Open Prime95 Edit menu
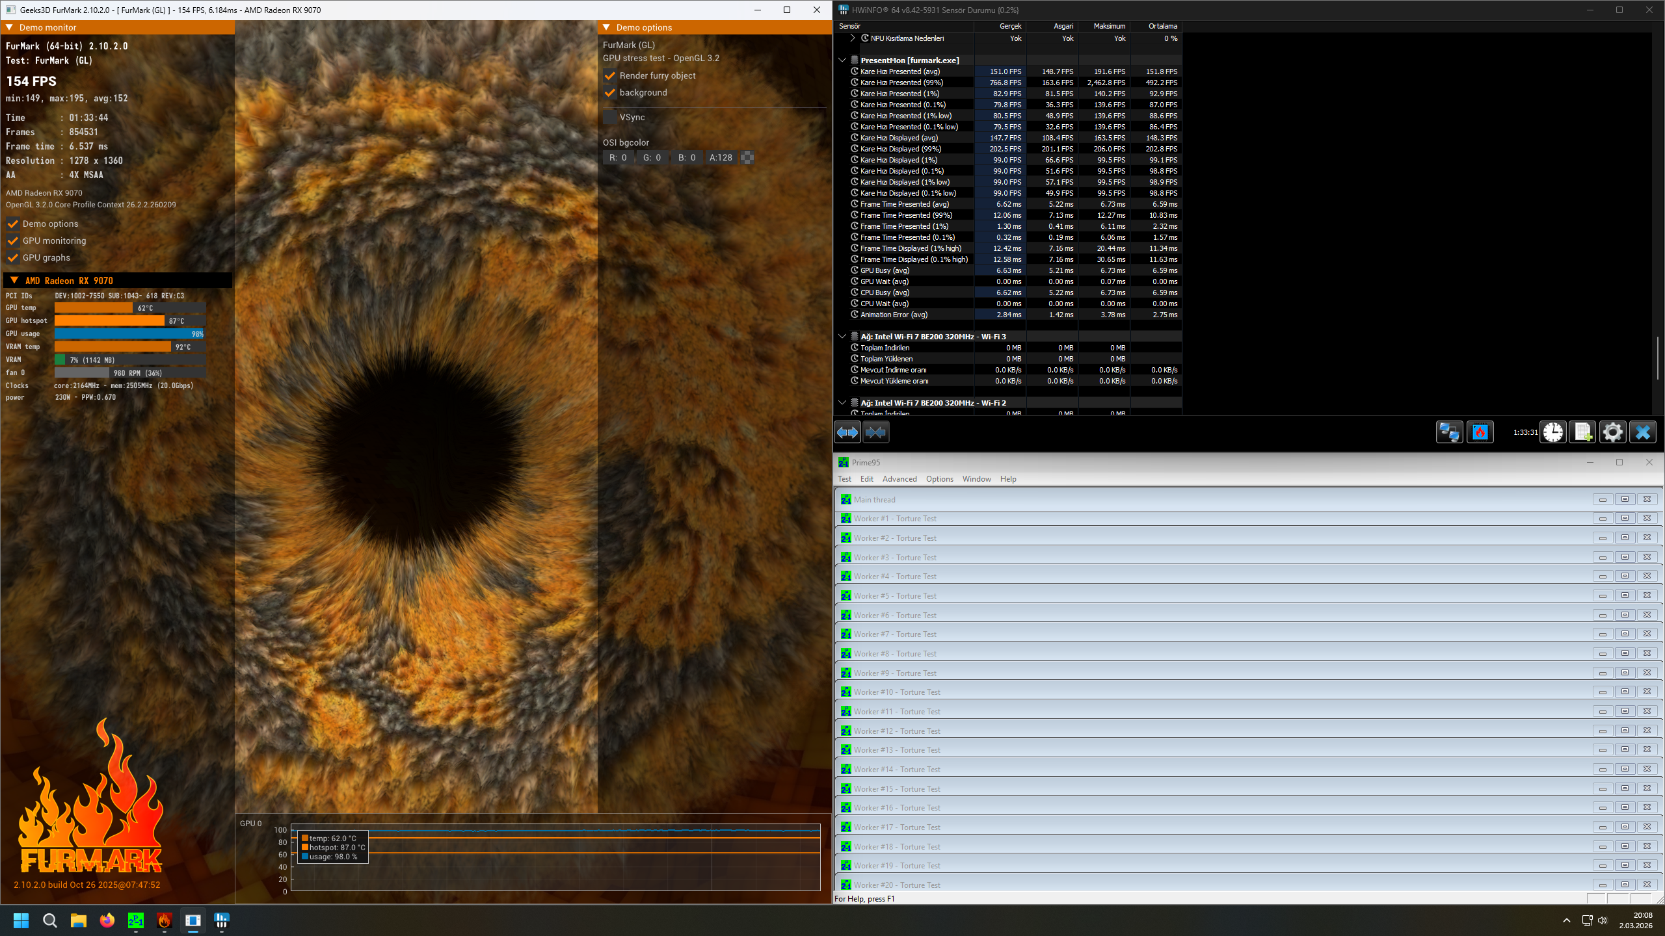Viewport: 1665px width, 936px height. pos(867,479)
